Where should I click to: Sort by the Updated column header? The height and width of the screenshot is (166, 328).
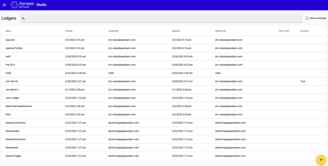point(176,31)
